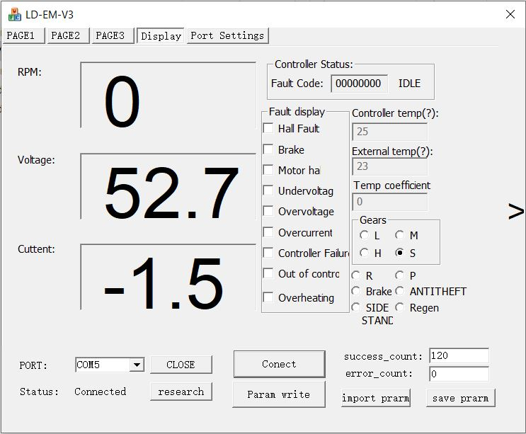
Task: Select the L gear radio button
Action: tap(365, 235)
